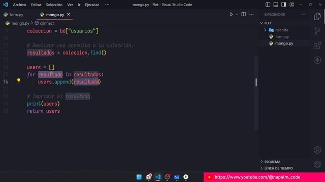Click the print(users) line
This screenshot has width=325, height=182.
click(43, 104)
